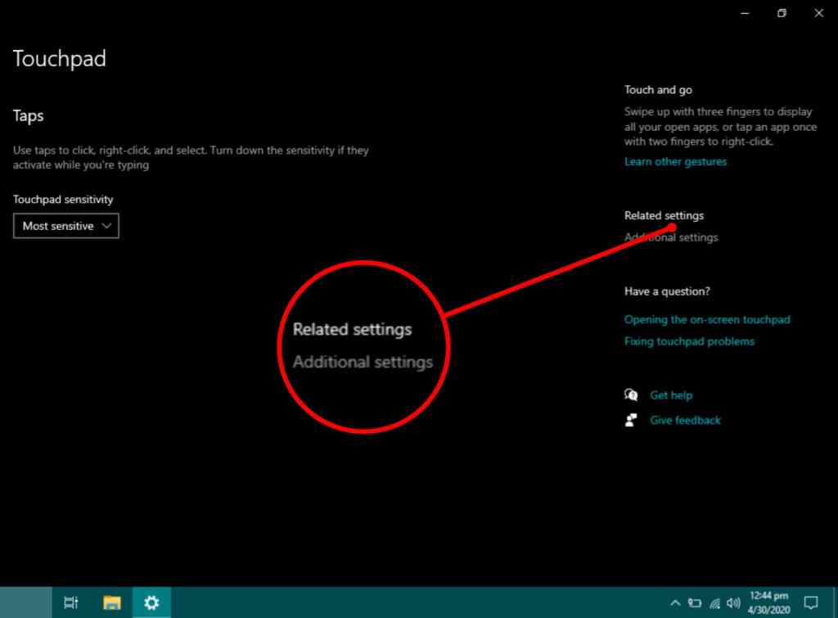Click the battery icon in the system tray
The height and width of the screenshot is (618, 838).
696,602
